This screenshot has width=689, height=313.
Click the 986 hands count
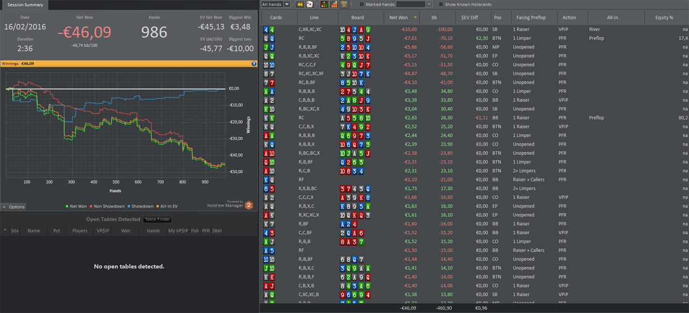(154, 32)
